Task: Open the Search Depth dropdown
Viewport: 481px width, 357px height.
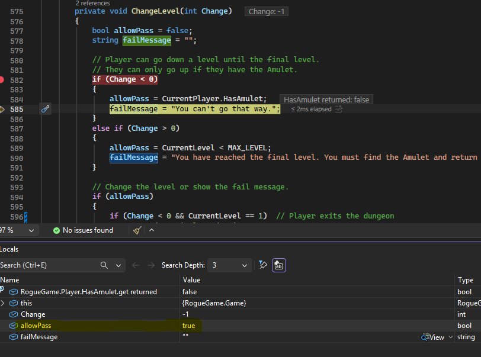Action: (230, 265)
